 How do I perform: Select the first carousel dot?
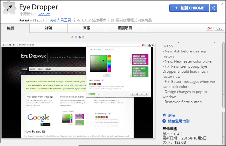point(72,38)
